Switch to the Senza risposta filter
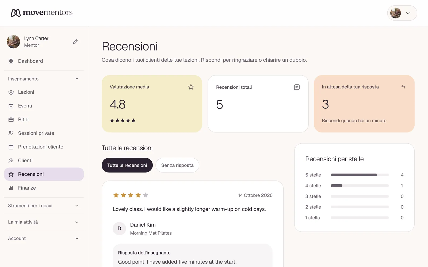 tap(177, 165)
